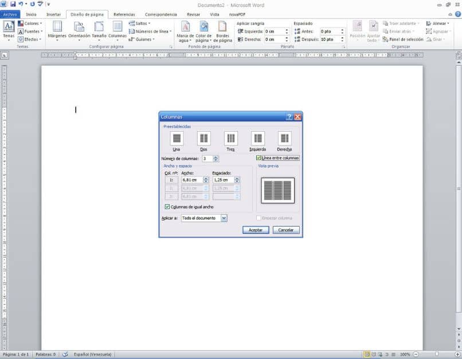Choose the Una column preset

177,141
